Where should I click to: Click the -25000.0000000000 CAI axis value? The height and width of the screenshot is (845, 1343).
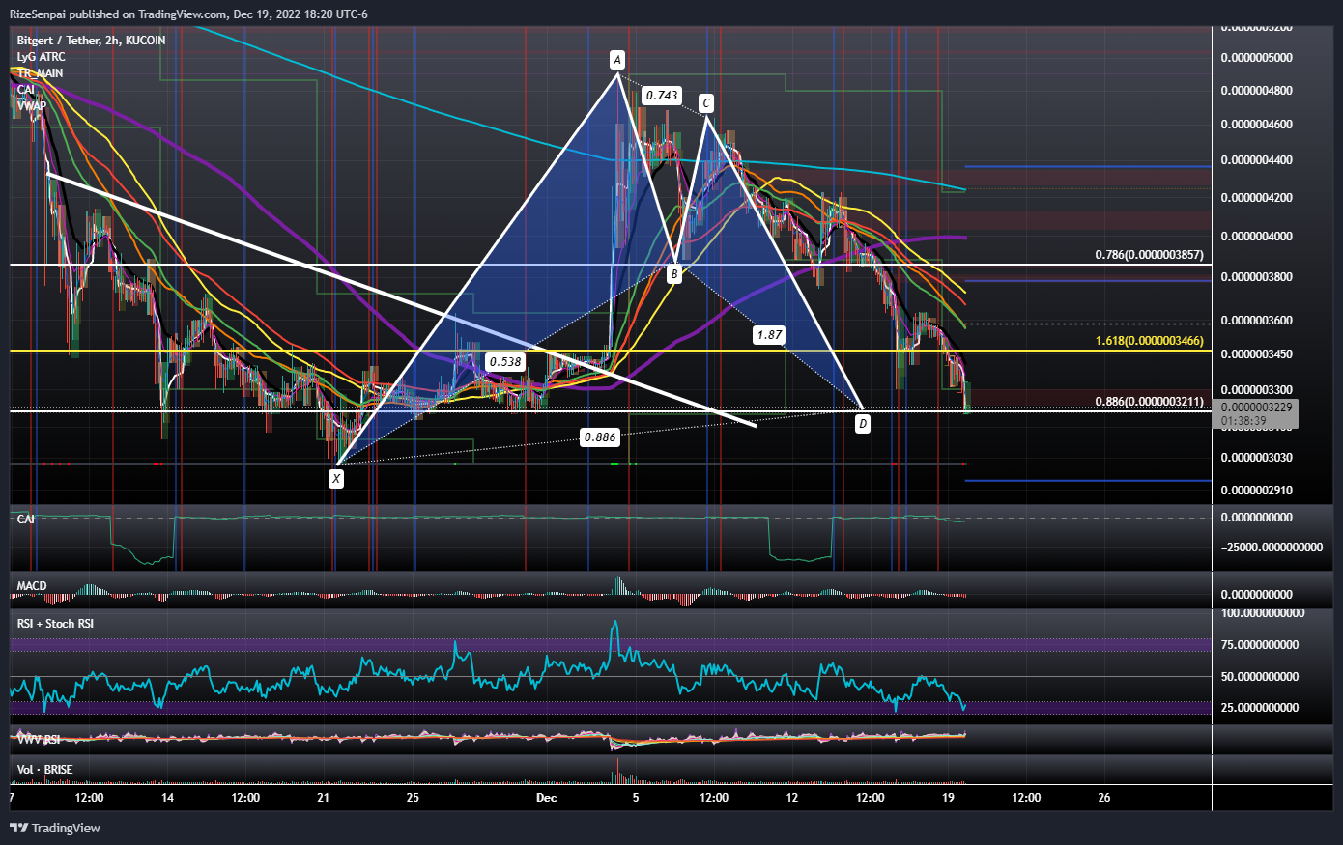click(x=1272, y=548)
